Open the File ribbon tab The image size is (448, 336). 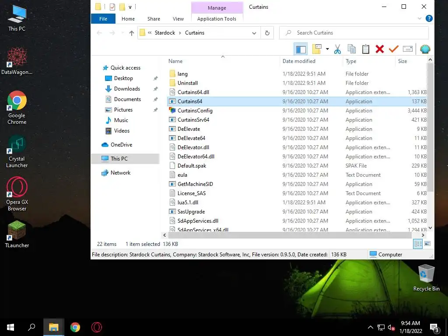click(x=103, y=19)
